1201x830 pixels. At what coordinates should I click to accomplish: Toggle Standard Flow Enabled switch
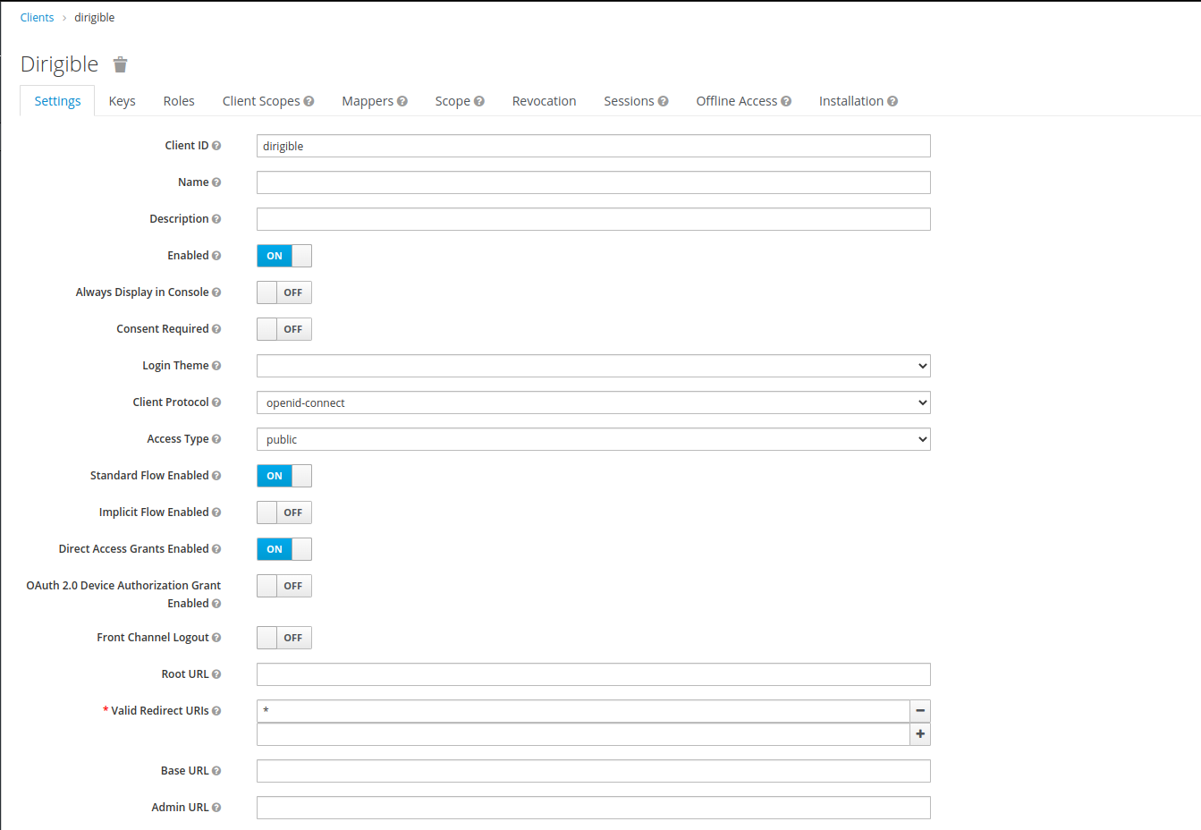284,476
